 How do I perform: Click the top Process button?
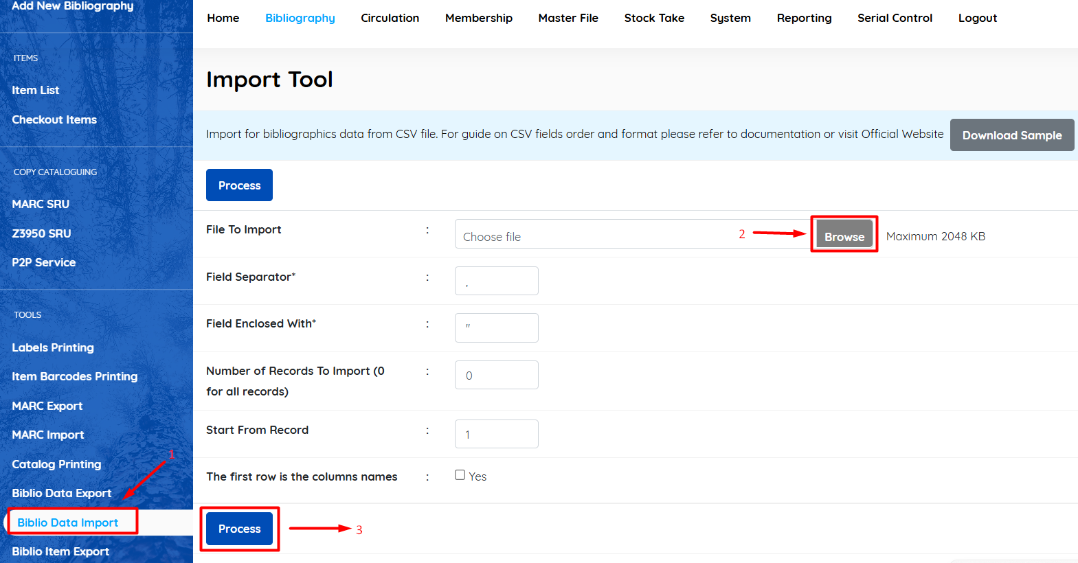click(x=239, y=185)
